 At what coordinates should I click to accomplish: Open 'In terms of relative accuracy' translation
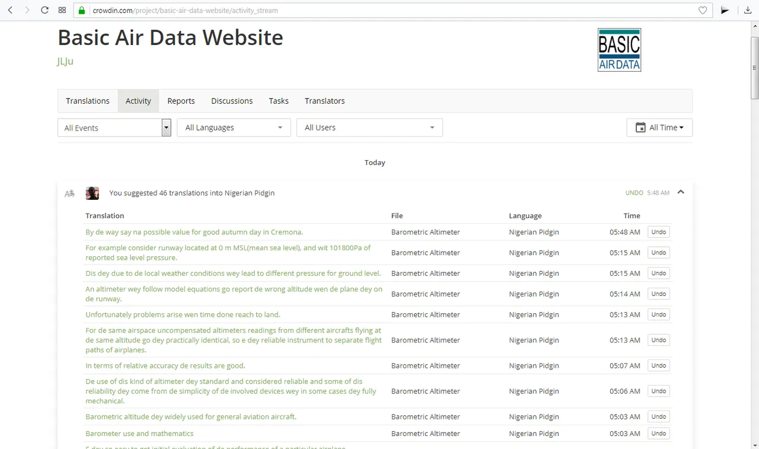[x=165, y=365]
